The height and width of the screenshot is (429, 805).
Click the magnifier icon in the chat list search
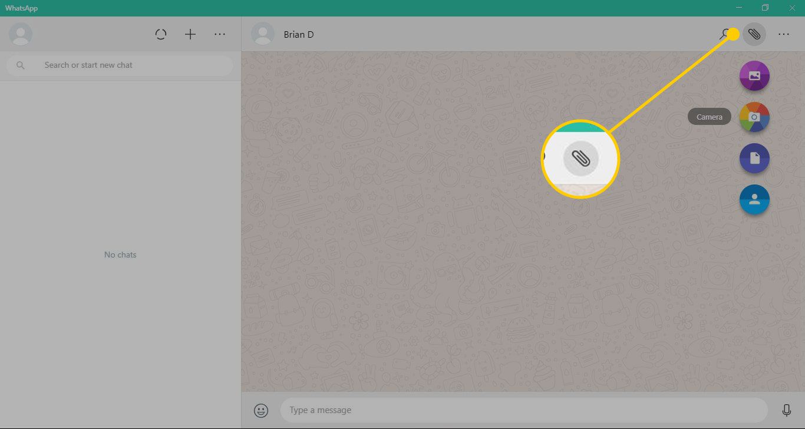(x=21, y=65)
